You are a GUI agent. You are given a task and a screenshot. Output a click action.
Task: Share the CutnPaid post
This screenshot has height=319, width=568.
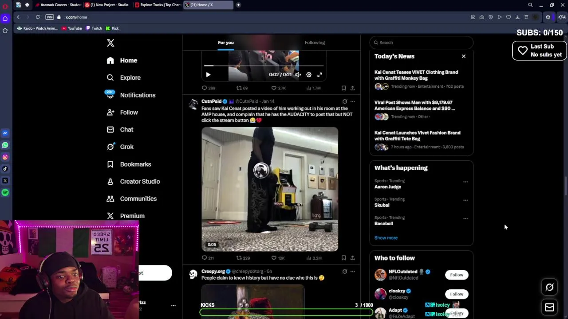(x=352, y=258)
